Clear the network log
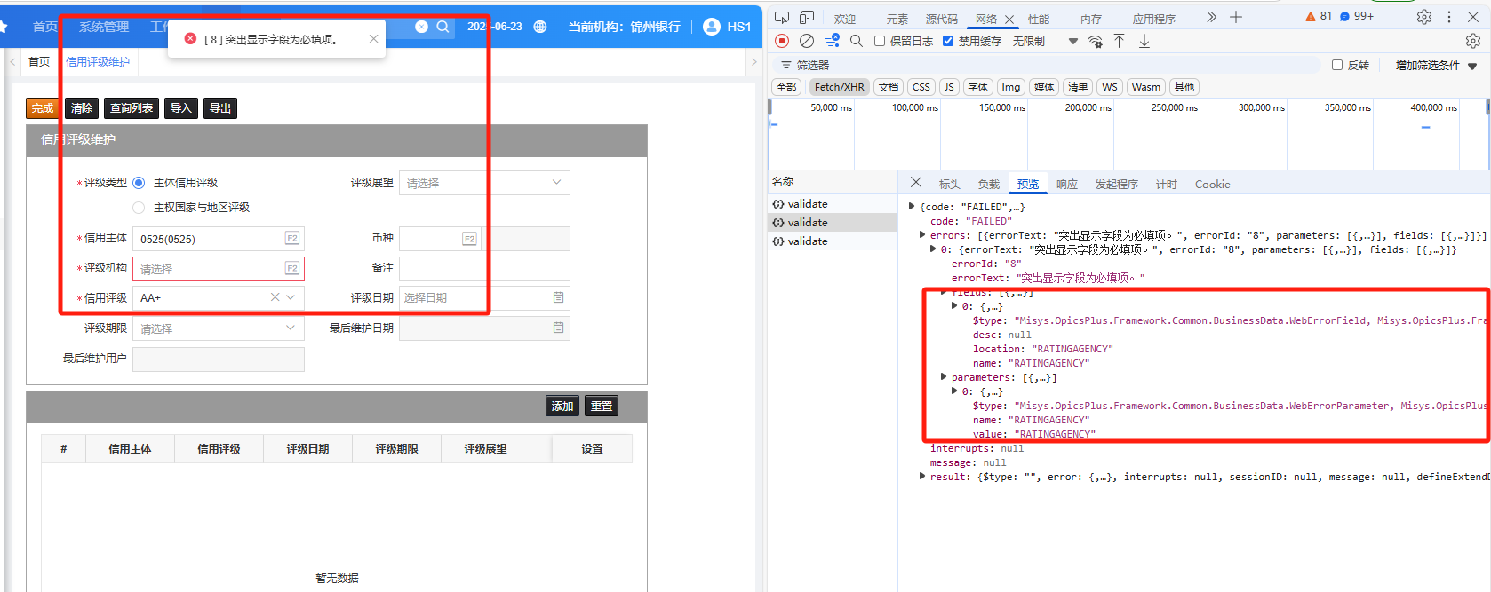The image size is (1491, 592). click(807, 41)
